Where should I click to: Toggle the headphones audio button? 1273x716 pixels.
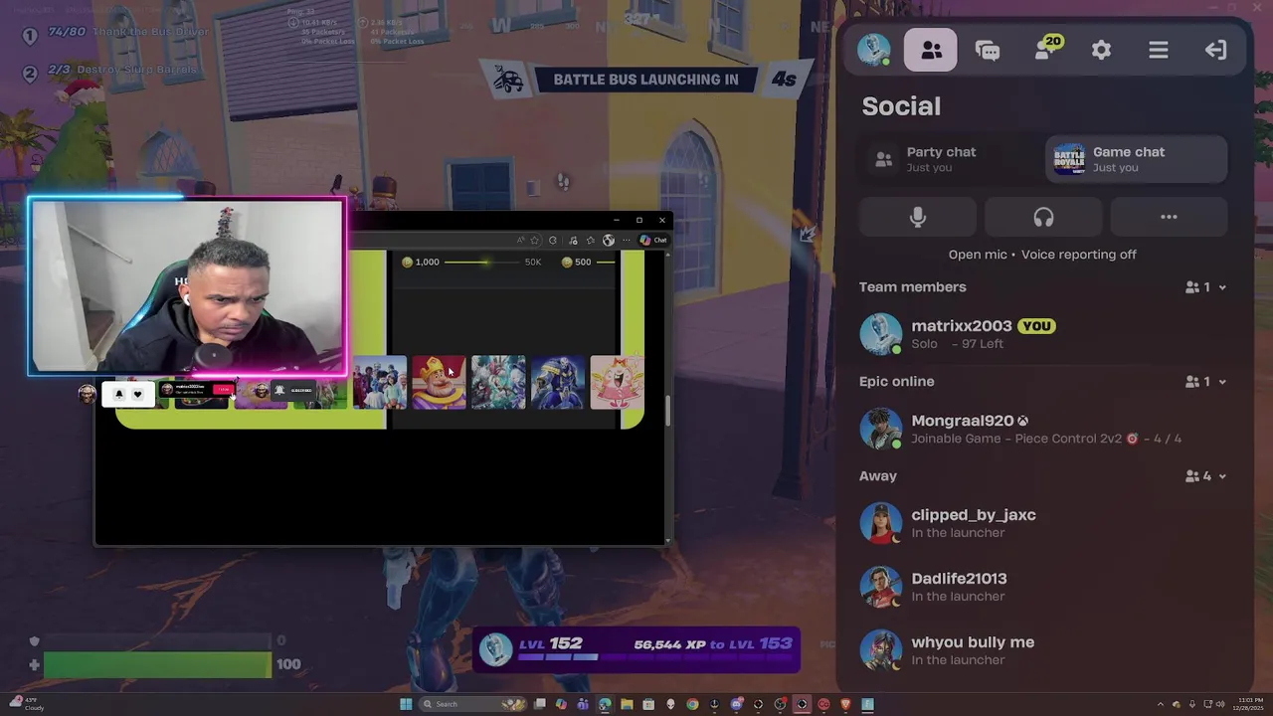click(x=1043, y=217)
